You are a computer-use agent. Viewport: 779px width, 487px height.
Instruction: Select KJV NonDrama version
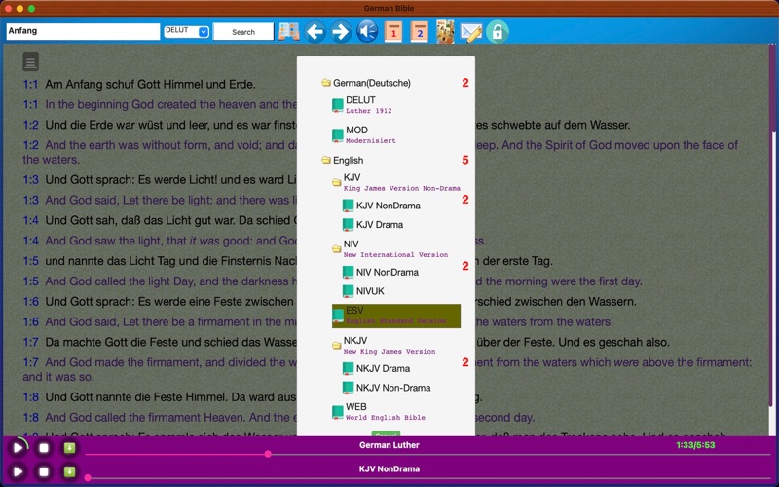(388, 206)
